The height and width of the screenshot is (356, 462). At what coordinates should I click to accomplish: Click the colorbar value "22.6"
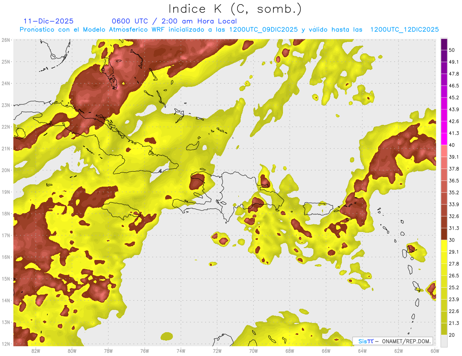click(454, 311)
